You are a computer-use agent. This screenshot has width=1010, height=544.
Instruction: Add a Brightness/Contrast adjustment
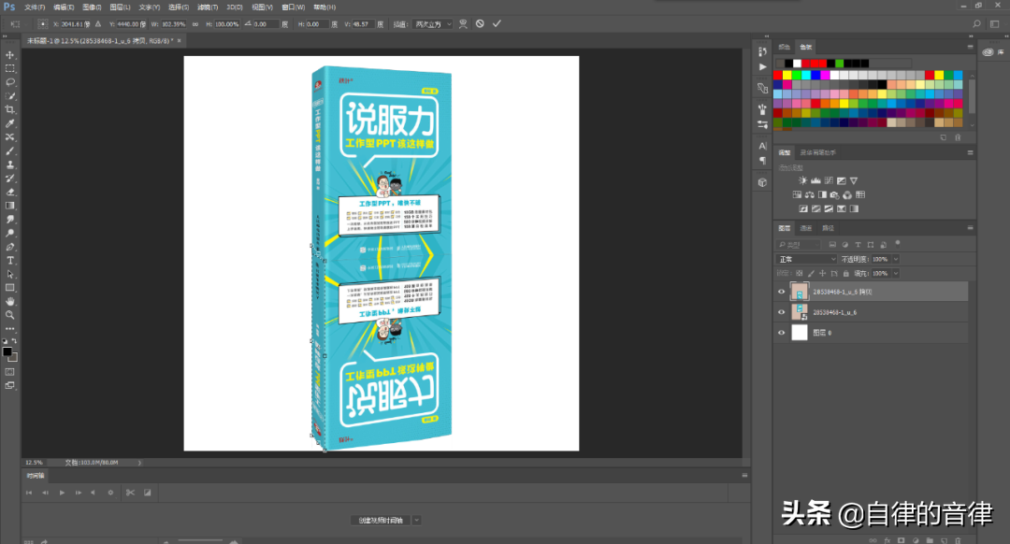802,181
